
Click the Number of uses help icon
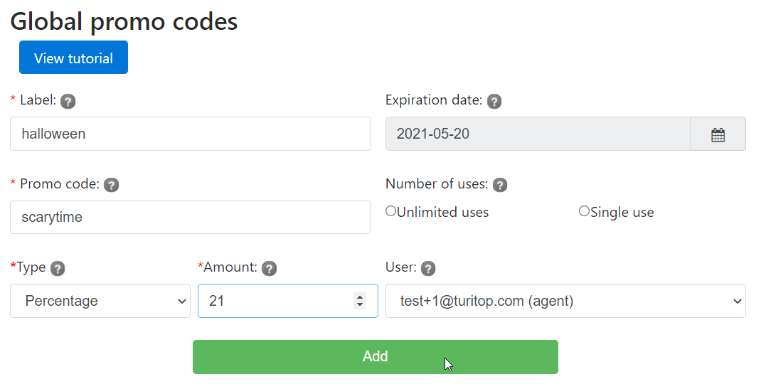[x=500, y=185]
